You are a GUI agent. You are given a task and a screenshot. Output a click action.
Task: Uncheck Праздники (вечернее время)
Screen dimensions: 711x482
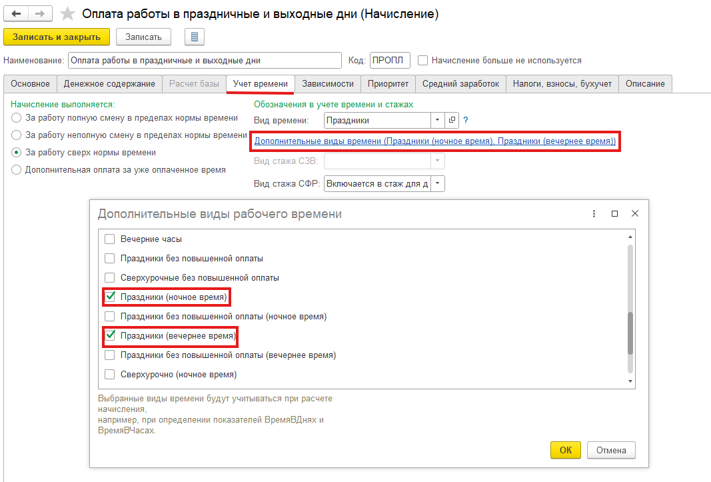[x=110, y=336]
